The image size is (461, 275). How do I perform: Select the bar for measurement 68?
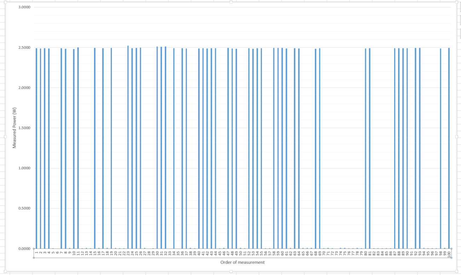(316, 148)
